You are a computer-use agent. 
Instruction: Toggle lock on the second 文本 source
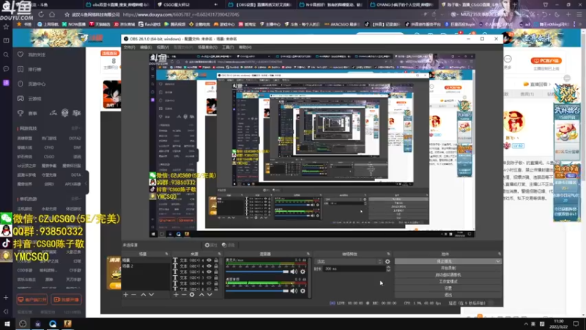(x=216, y=266)
